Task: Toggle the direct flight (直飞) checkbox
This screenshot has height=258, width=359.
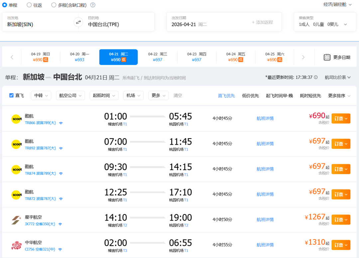Action: [12, 96]
